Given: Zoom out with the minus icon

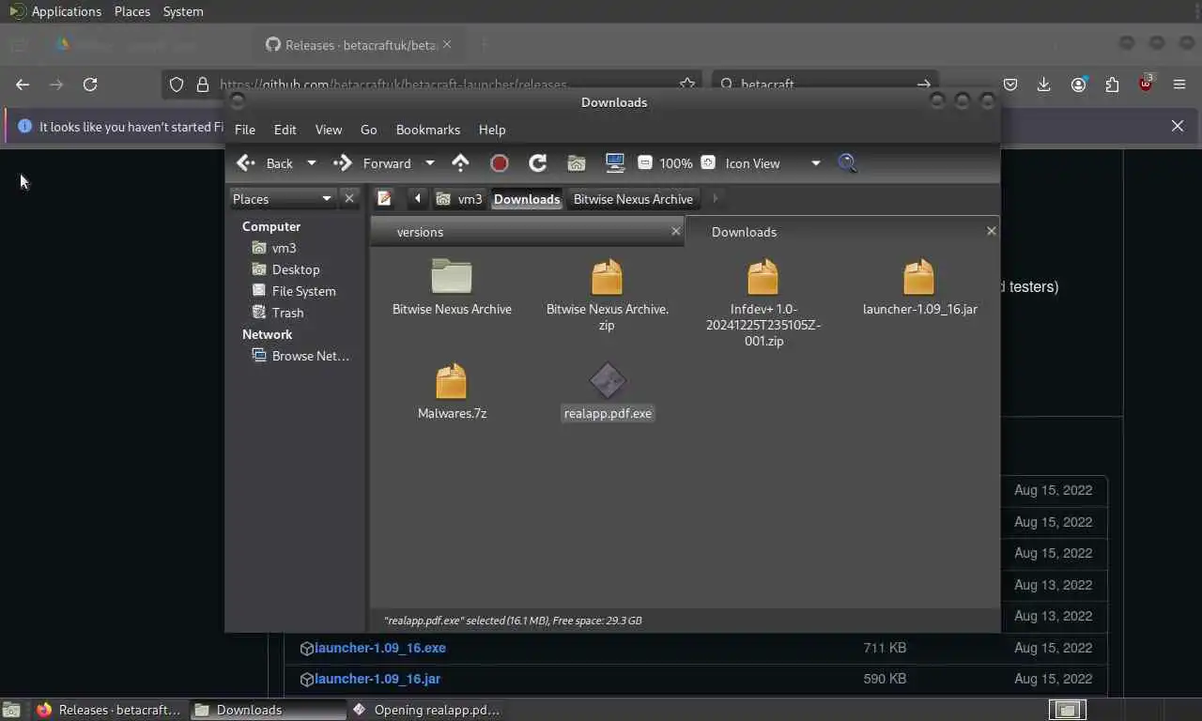Looking at the screenshot, I should 645,163.
